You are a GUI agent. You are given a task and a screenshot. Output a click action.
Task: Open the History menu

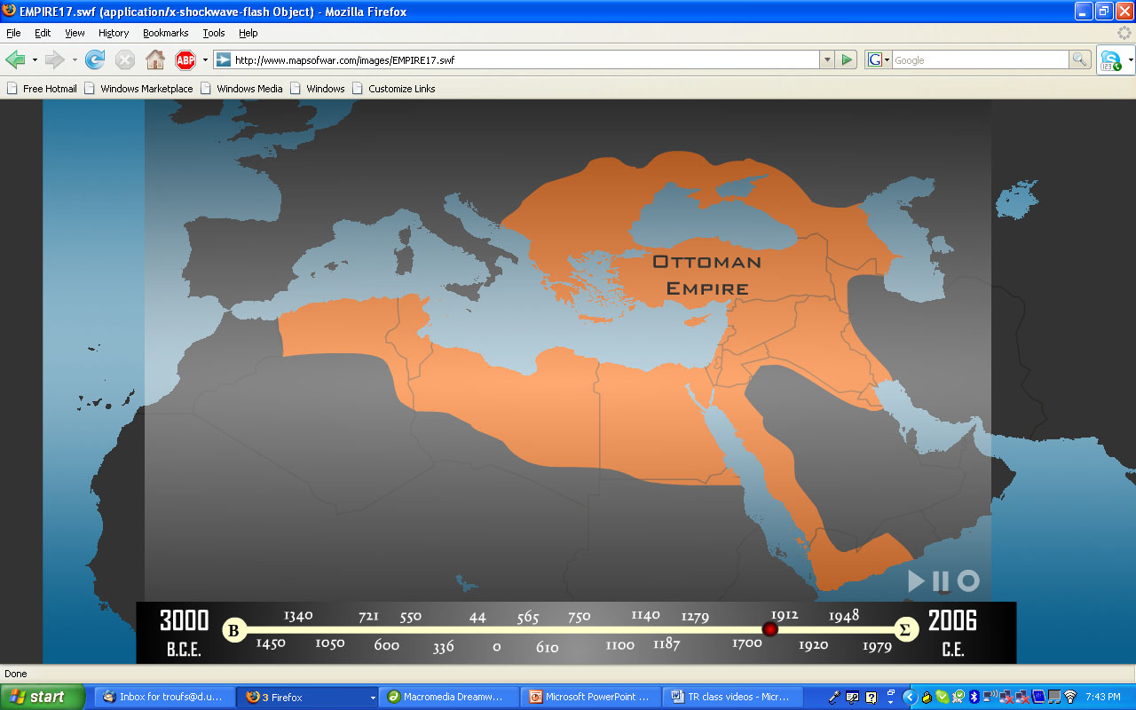tap(113, 33)
